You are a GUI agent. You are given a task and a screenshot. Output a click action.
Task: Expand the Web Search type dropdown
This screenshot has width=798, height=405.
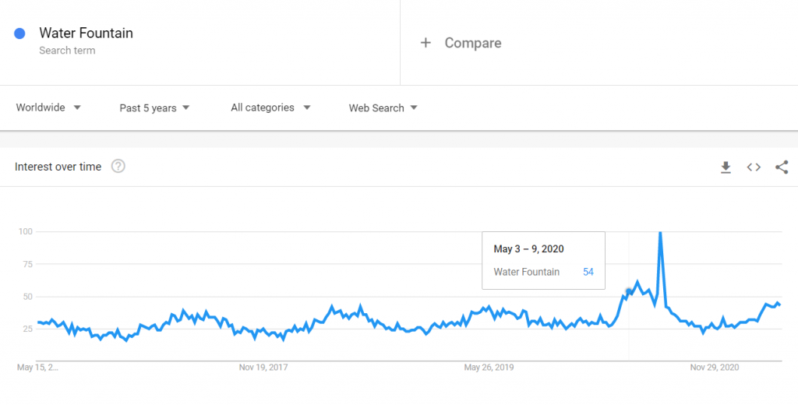point(383,107)
